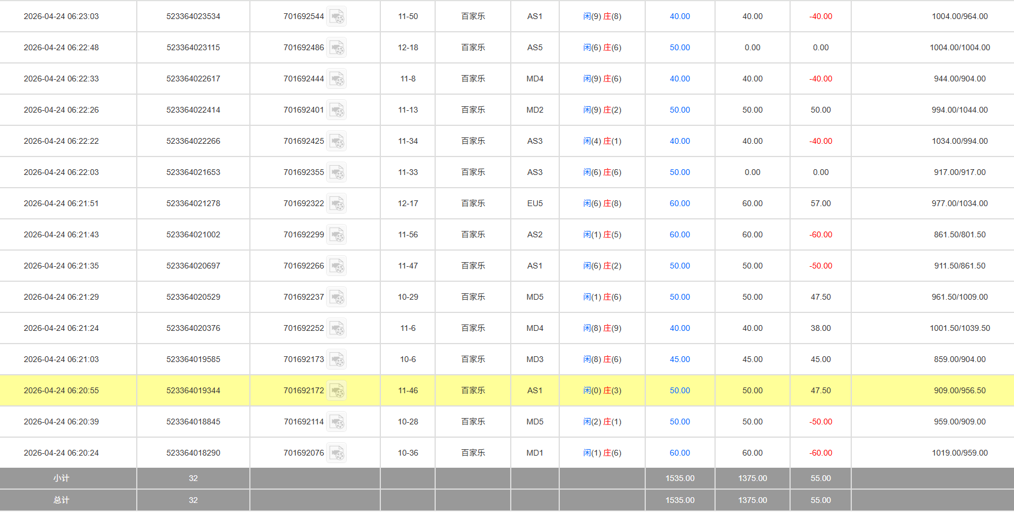Select order number 523364020697

[193, 266]
